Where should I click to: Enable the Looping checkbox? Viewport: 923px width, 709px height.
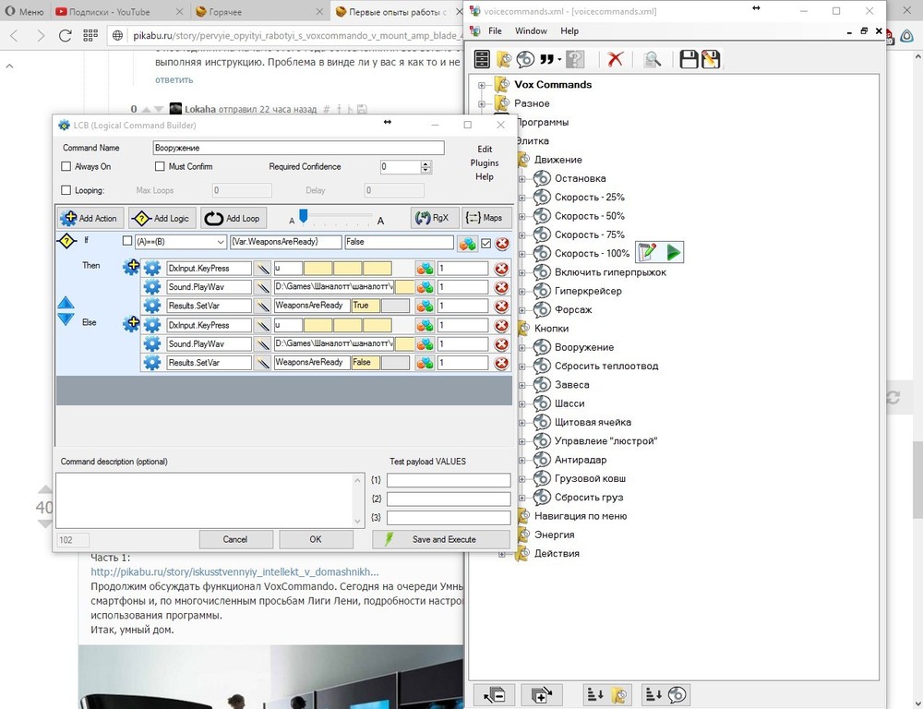pyautogui.click(x=66, y=190)
